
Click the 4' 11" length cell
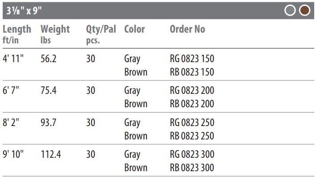13,59
